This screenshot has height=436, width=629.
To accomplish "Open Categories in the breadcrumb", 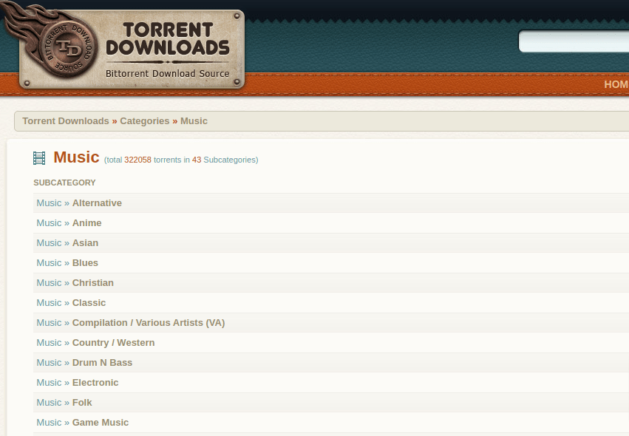I will [144, 121].
